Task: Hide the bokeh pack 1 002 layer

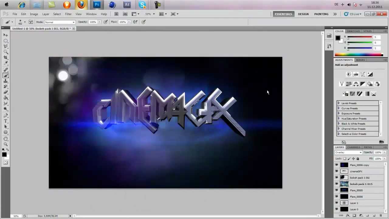Action: click(x=336, y=178)
